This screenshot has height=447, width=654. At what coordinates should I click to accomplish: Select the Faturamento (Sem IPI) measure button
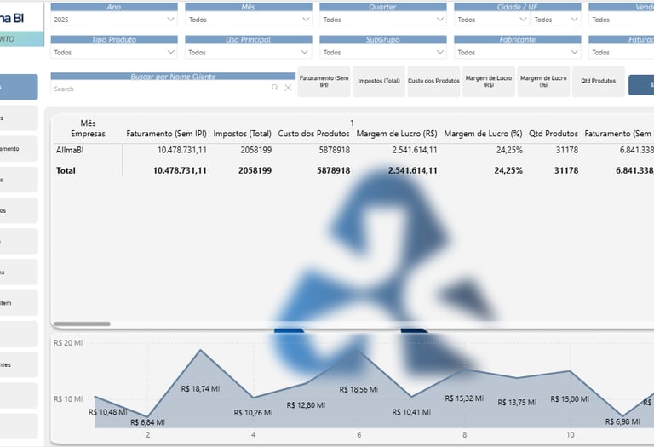(324, 81)
